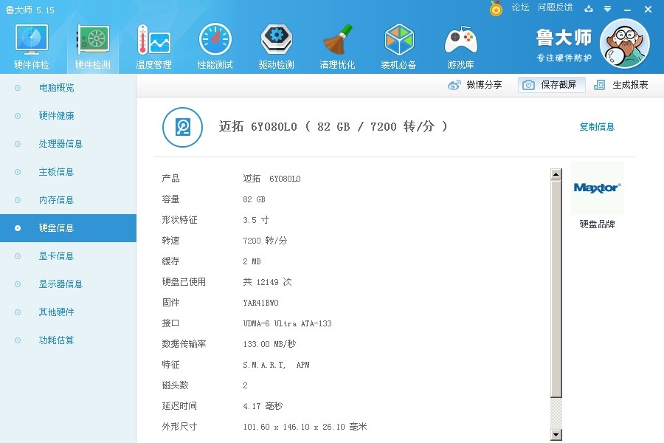
Task: Select 主板信息 in the sidebar
Action: [x=68, y=172]
